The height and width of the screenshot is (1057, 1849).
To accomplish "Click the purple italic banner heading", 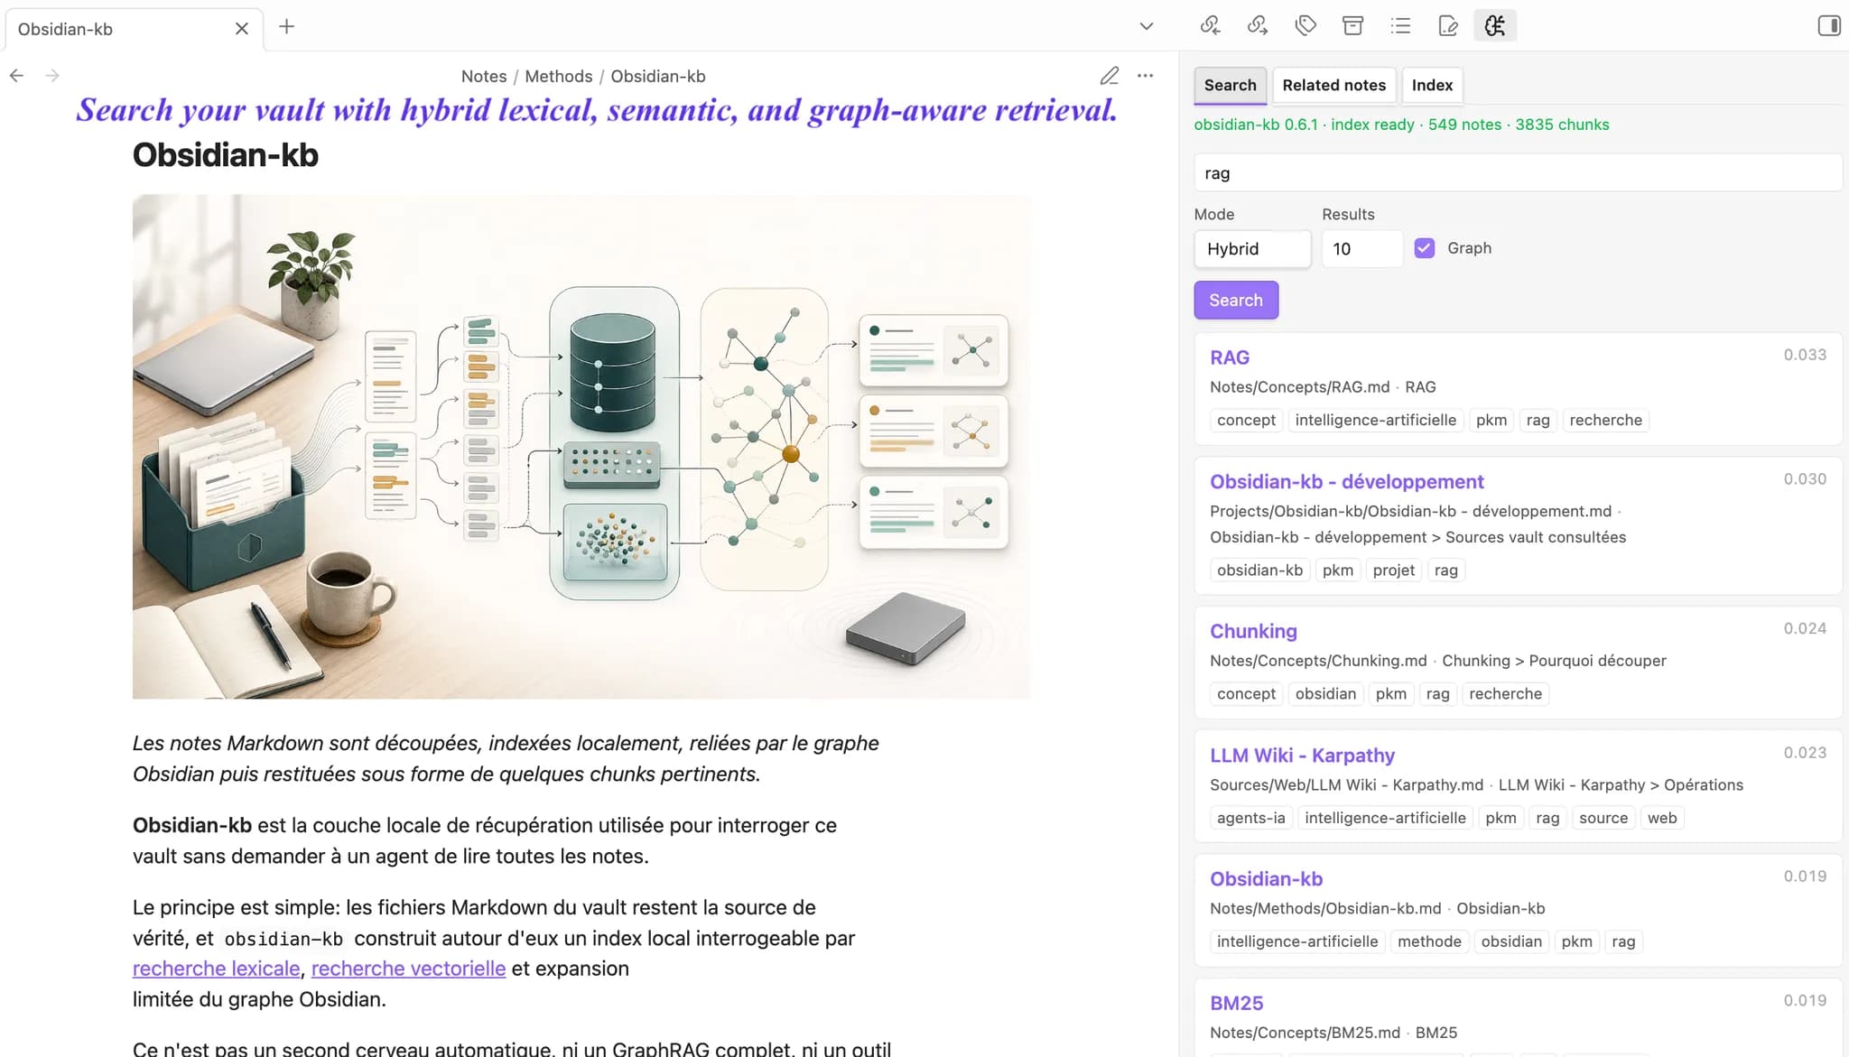I will [x=597, y=110].
